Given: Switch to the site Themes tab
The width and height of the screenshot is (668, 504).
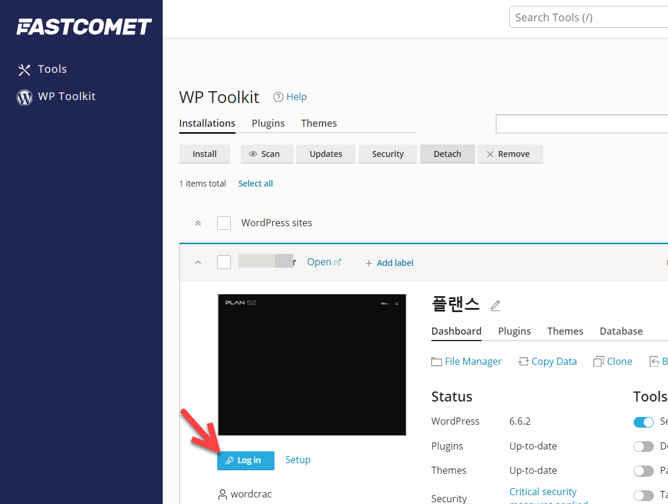Looking at the screenshot, I should tap(565, 331).
